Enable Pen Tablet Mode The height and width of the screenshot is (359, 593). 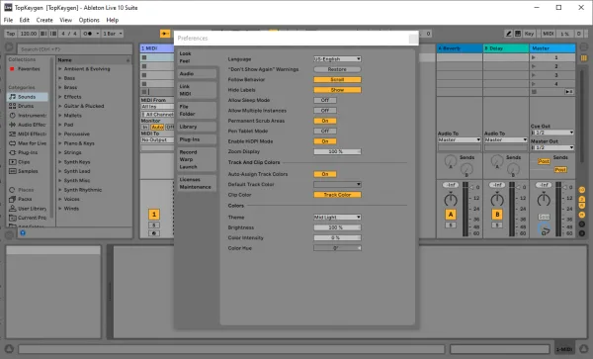point(325,131)
